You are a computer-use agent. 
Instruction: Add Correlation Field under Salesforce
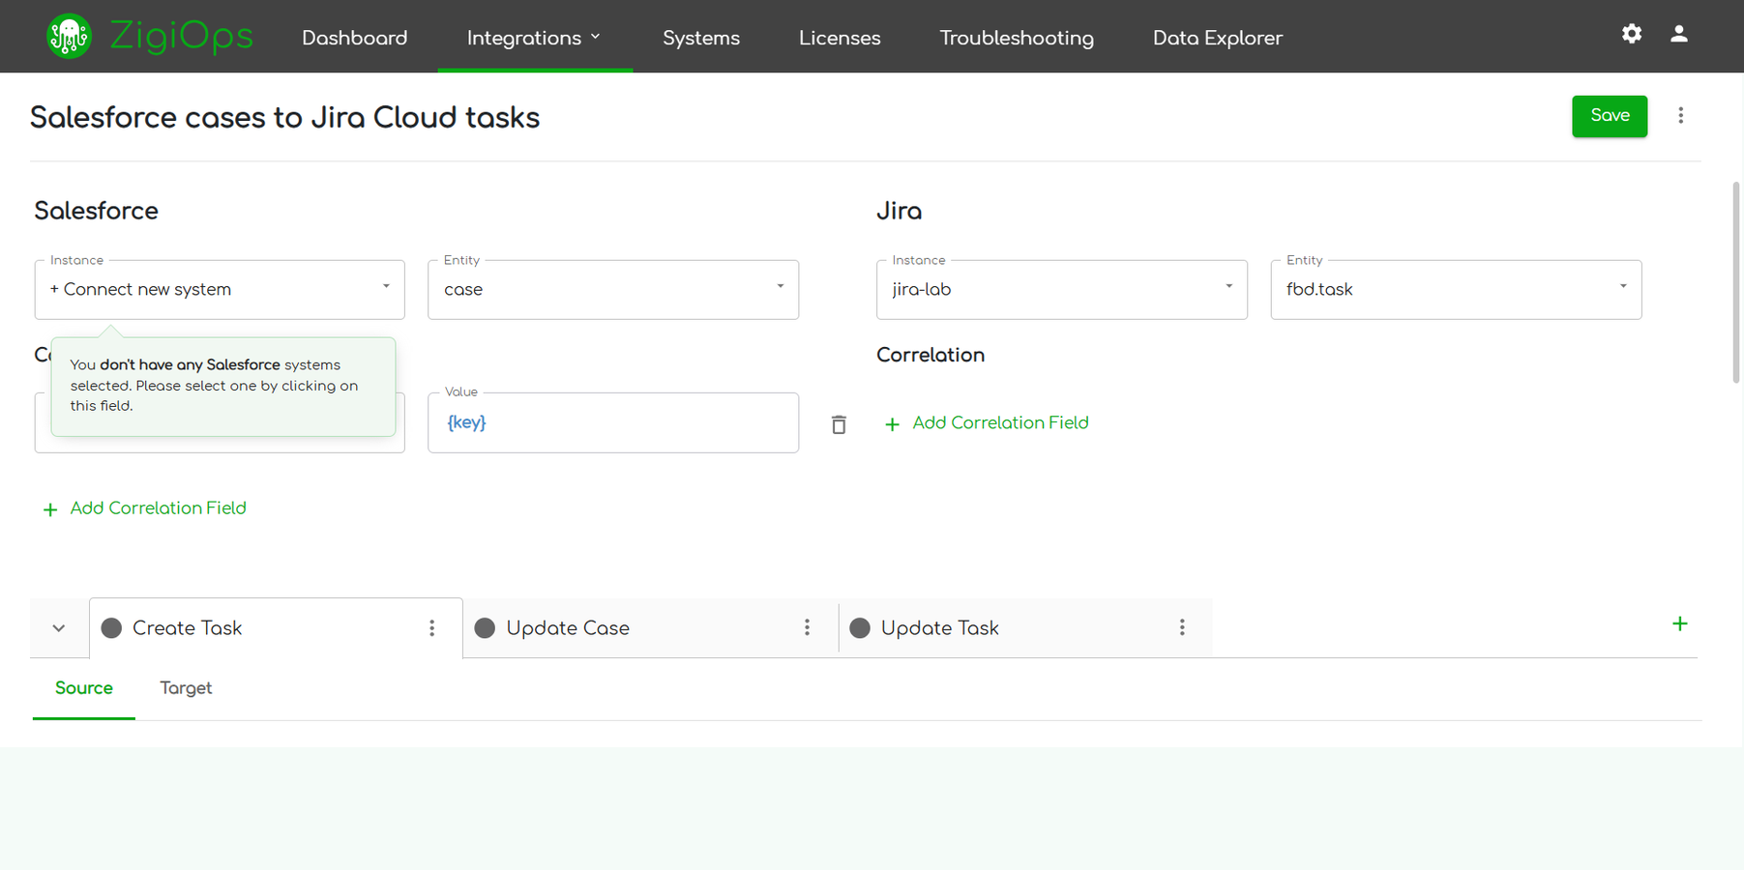[x=145, y=508]
